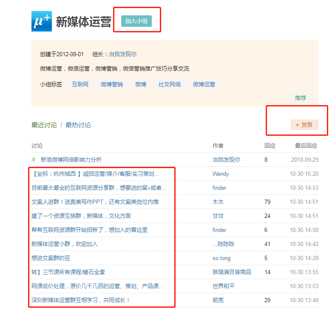Click the last-reply date 2018-09-29

coord(305,160)
